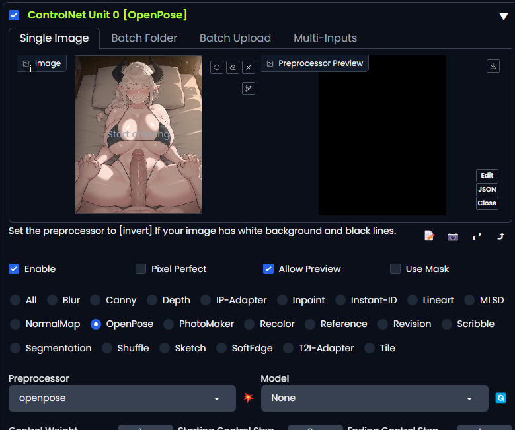Select the Tile control type
The width and height of the screenshot is (515, 430).
[370, 348]
